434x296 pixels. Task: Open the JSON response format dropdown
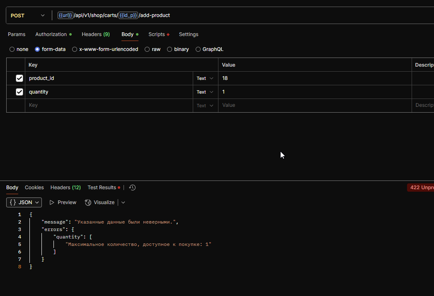(24, 202)
